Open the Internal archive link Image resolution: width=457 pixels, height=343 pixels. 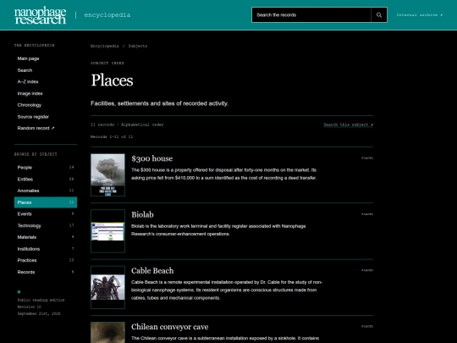point(420,15)
